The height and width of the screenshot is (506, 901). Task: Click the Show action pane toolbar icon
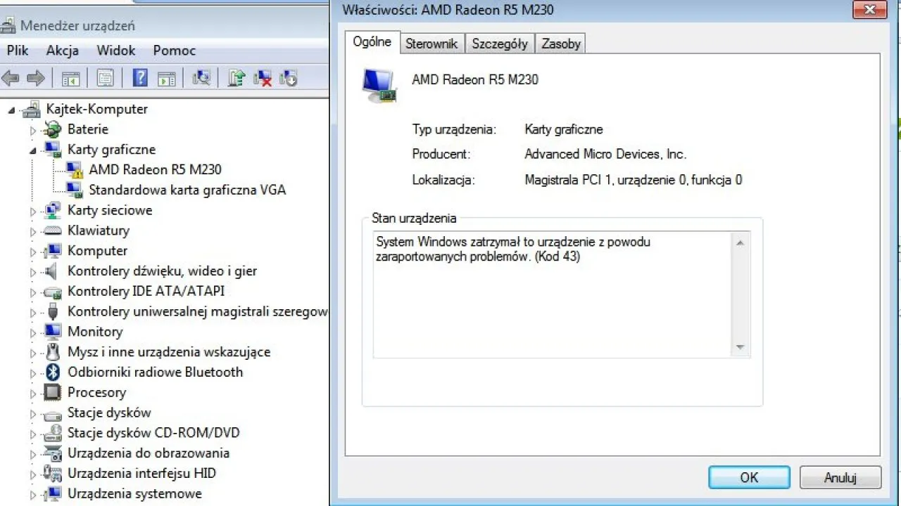pos(167,77)
